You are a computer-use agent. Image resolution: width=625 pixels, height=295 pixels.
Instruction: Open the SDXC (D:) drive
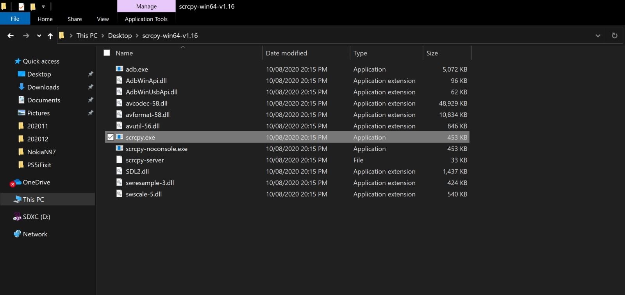point(36,216)
